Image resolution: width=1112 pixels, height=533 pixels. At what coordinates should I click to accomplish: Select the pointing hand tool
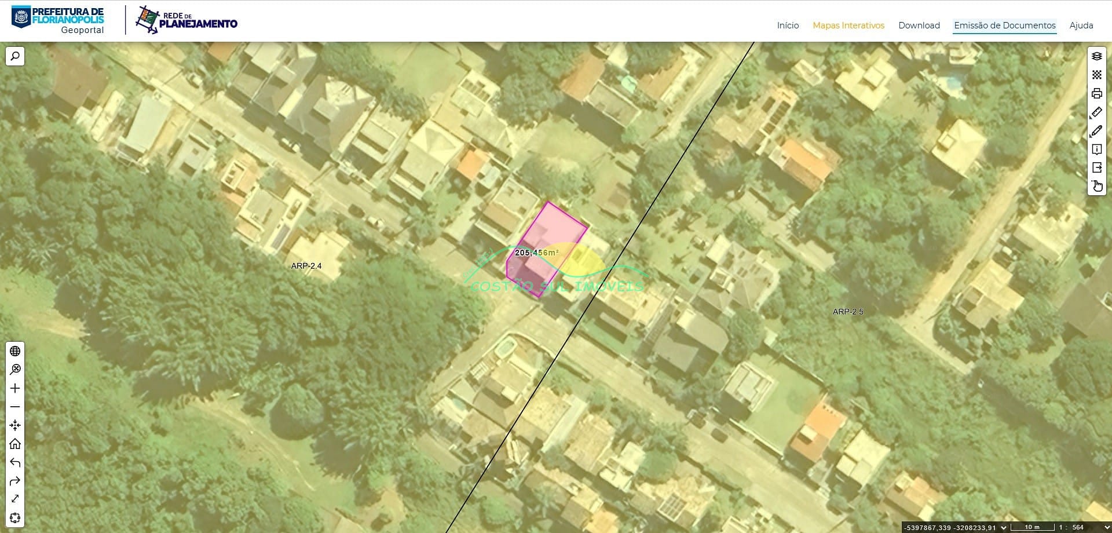tap(1096, 186)
